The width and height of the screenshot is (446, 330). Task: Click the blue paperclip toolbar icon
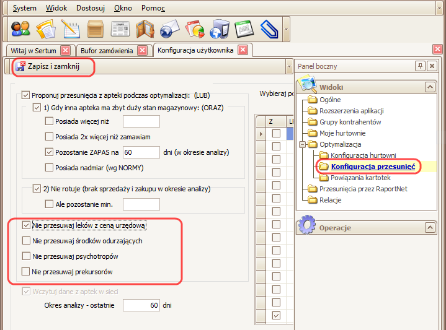click(x=268, y=29)
